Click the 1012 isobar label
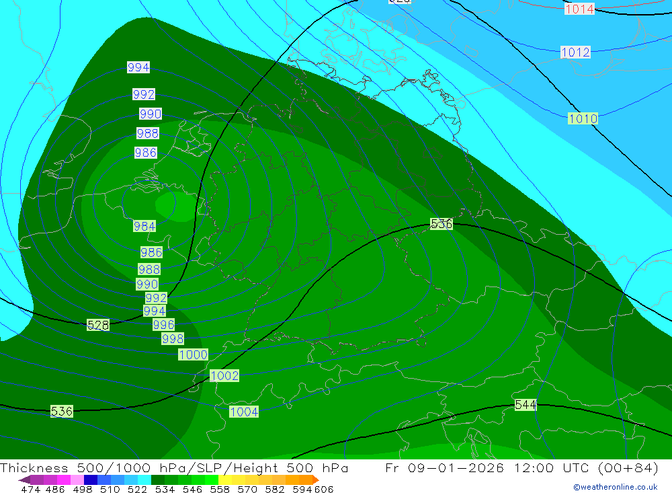Screen dimensions: 672x493 pos(576,52)
